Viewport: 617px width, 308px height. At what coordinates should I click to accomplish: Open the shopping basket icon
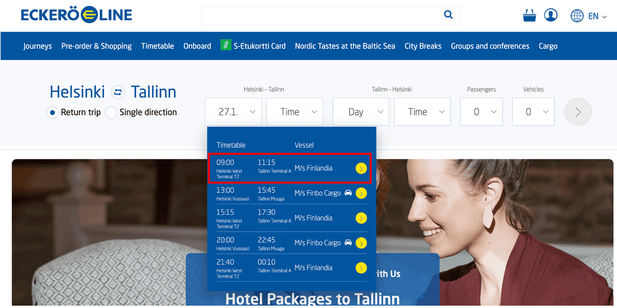coord(529,15)
